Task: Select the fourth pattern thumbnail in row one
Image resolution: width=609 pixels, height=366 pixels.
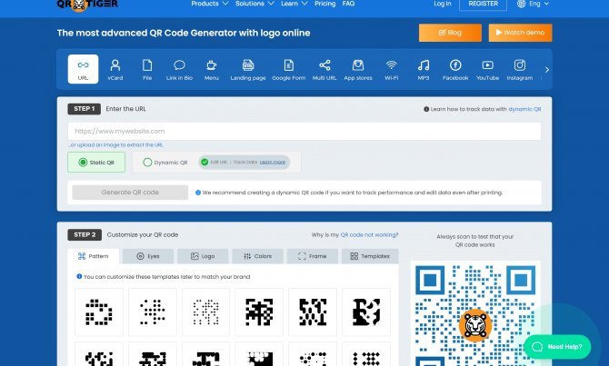Action: tap(259, 312)
